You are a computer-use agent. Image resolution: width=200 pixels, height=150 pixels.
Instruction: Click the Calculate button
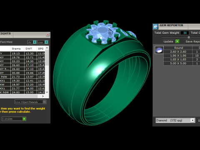(14, 119)
